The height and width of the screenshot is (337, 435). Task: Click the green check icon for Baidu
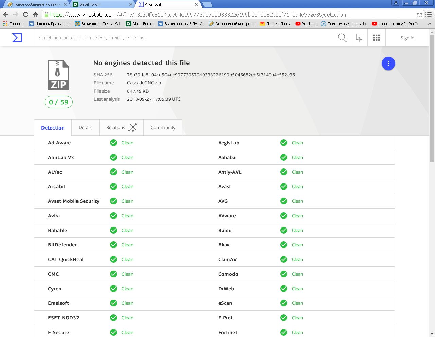tap(284, 230)
